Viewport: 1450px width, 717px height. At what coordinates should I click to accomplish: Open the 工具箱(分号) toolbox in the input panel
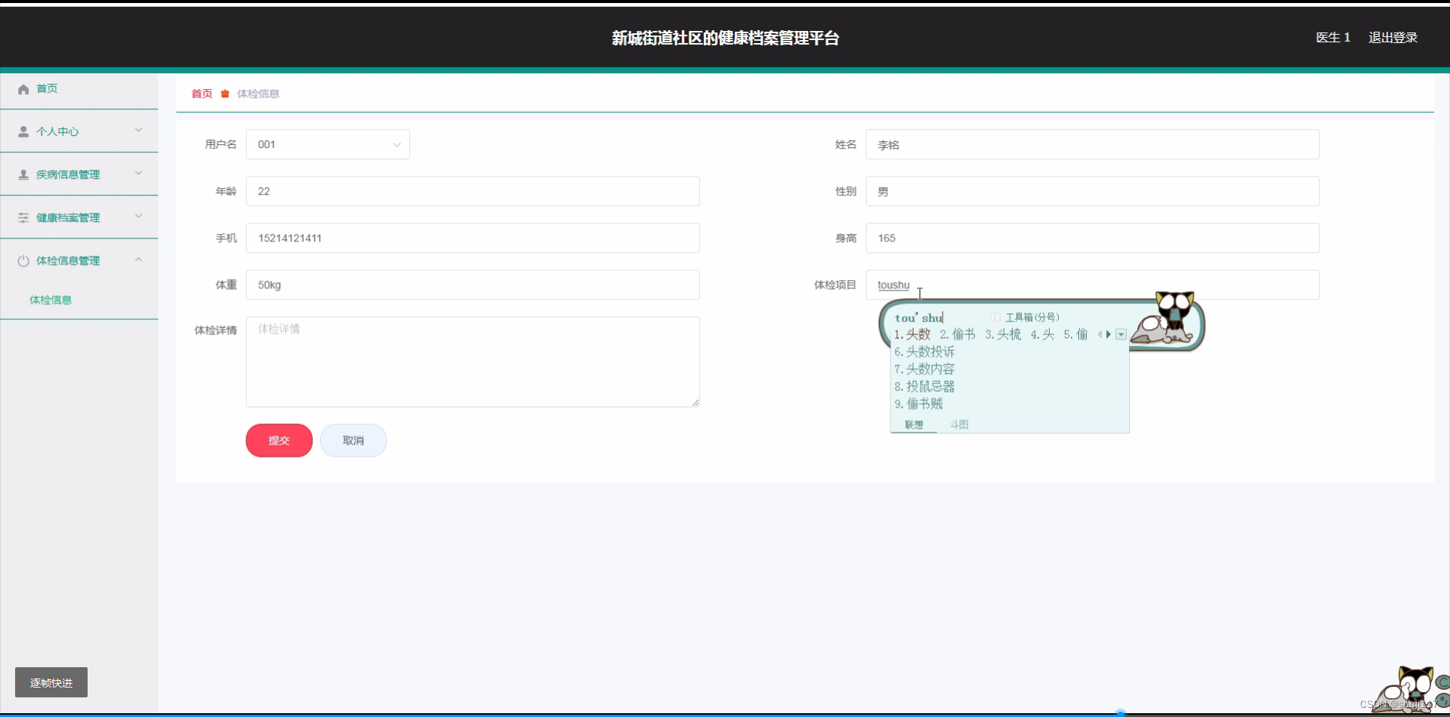(1032, 317)
